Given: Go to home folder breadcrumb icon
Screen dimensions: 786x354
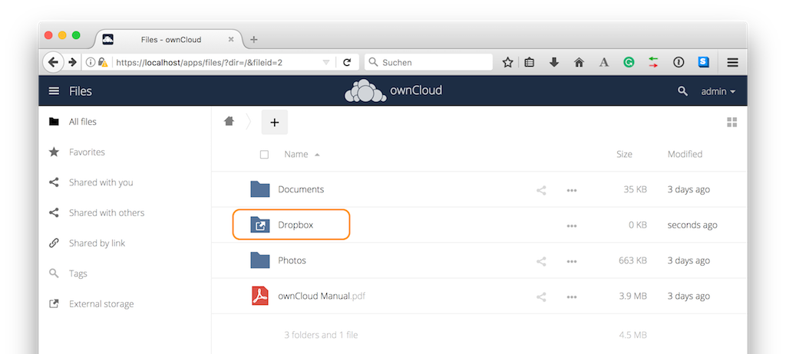Looking at the screenshot, I should tap(229, 121).
